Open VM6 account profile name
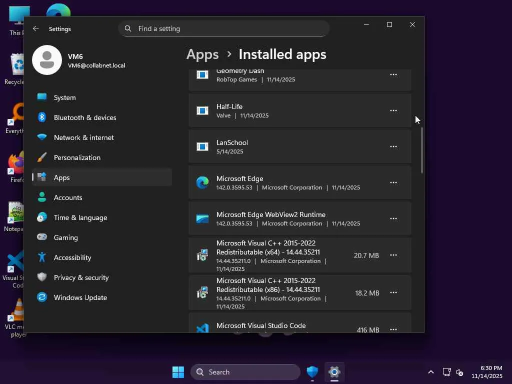512x384 pixels. tap(75, 56)
